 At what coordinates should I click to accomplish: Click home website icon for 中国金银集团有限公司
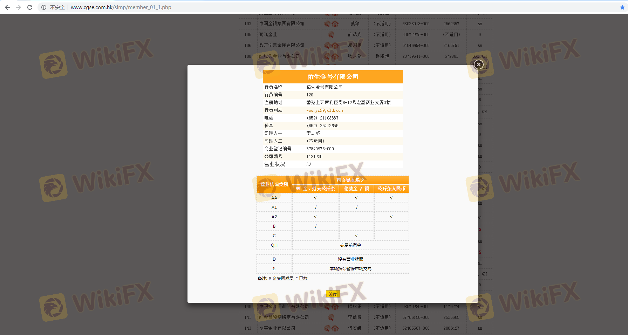click(x=335, y=24)
